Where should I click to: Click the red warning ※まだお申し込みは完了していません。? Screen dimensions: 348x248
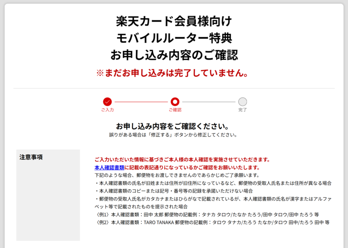pyautogui.click(x=172, y=73)
